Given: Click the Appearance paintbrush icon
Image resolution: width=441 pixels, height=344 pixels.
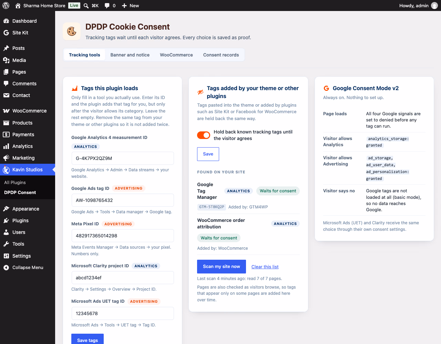Looking at the screenshot, I should pyautogui.click(x=6, y=209).
